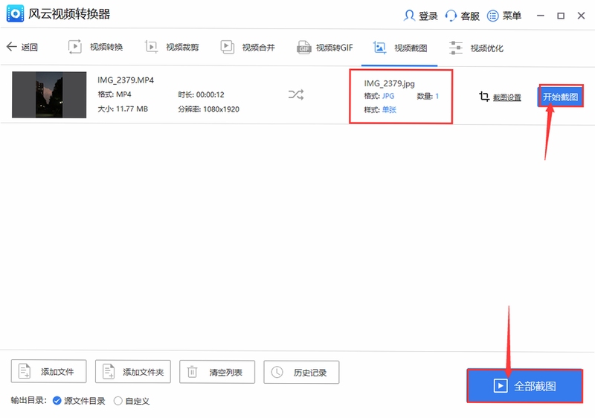Switch to the 视频转换 tab

[96, 47]
